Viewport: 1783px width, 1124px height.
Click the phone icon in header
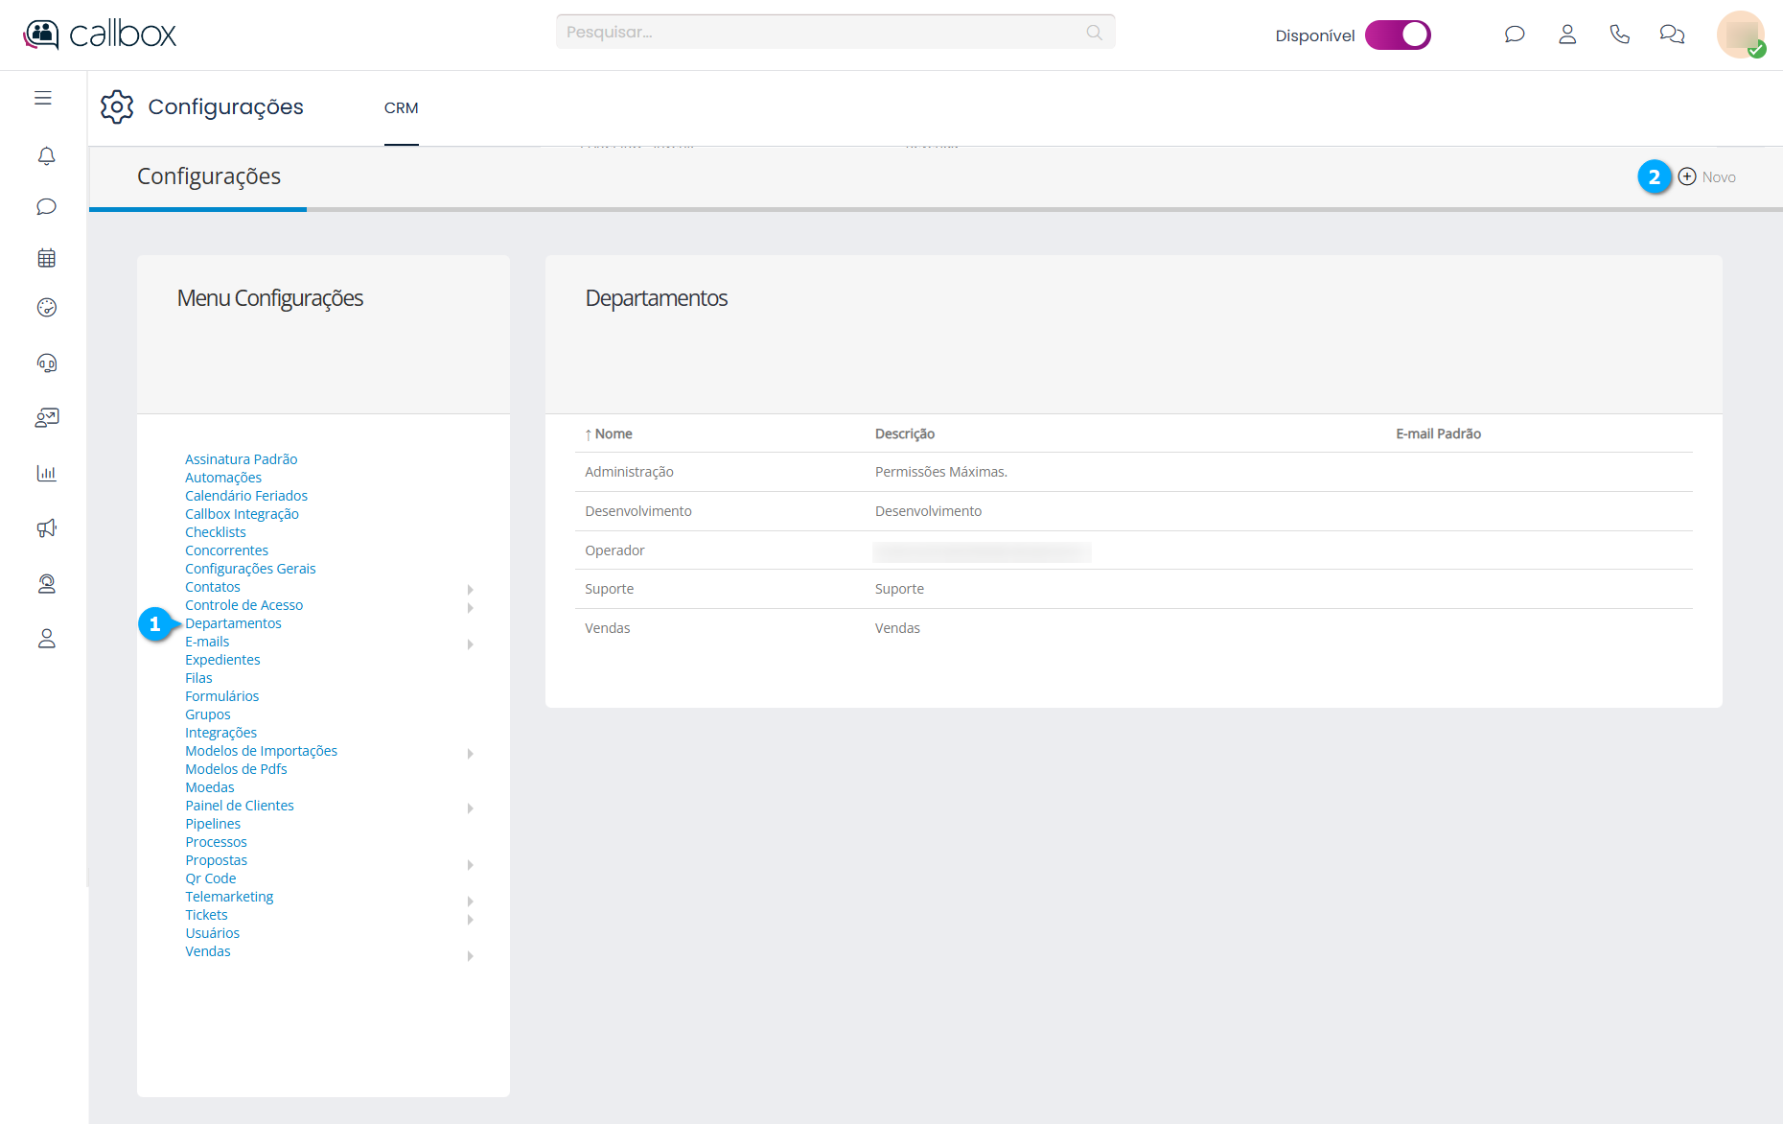pyautogui.click(x=1619, y=35)
